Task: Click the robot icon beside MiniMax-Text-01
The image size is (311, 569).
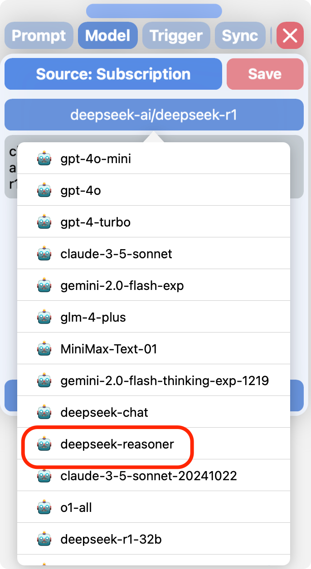Action: [x=44, y=349]
